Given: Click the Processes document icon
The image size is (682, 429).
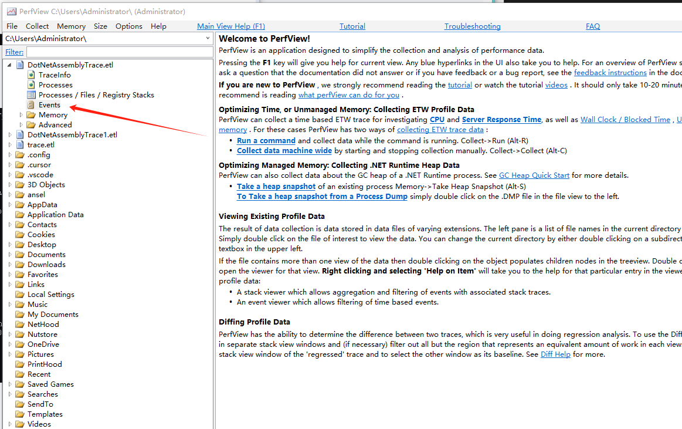Looking at the screenshot, I should pyautogui.click(x=31, y=85).
